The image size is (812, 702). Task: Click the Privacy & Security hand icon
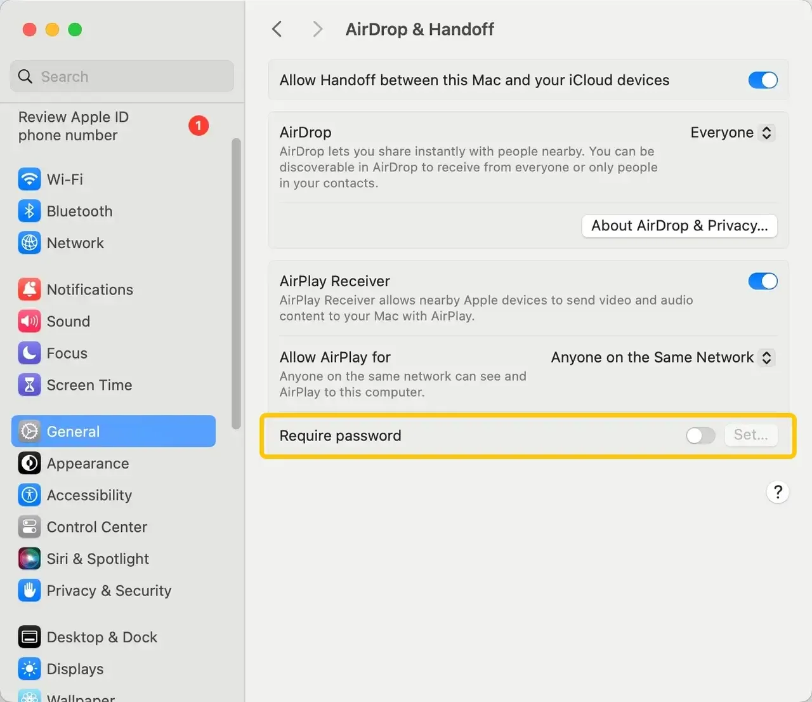coord(29,590)
